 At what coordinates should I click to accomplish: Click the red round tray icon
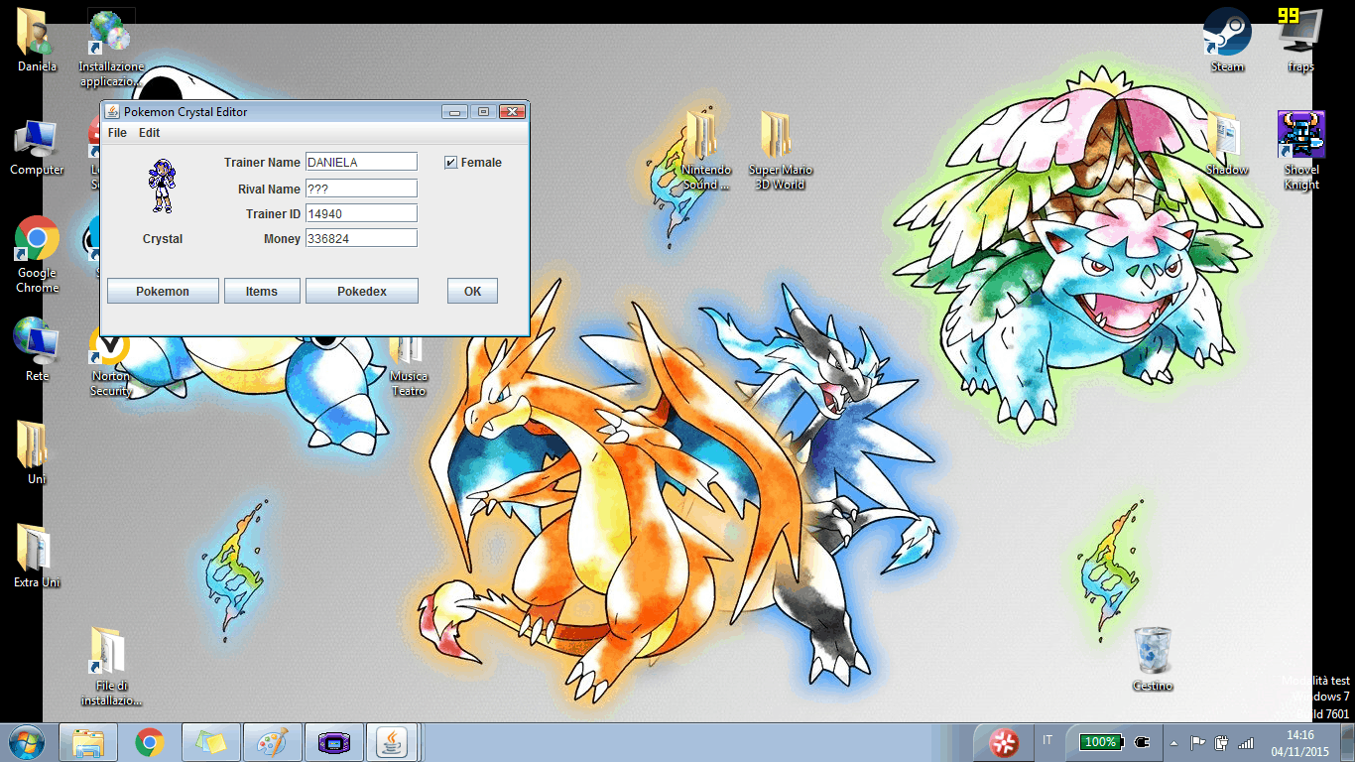pos(1004,742)
